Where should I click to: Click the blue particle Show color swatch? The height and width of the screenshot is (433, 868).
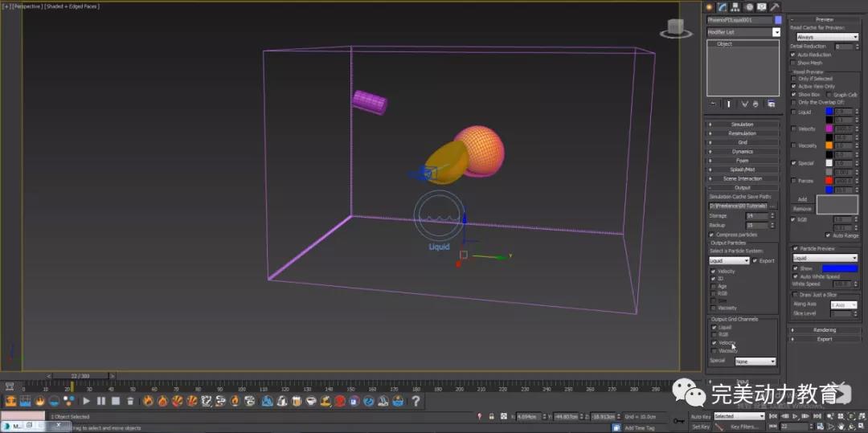click(x=839, y=268)
